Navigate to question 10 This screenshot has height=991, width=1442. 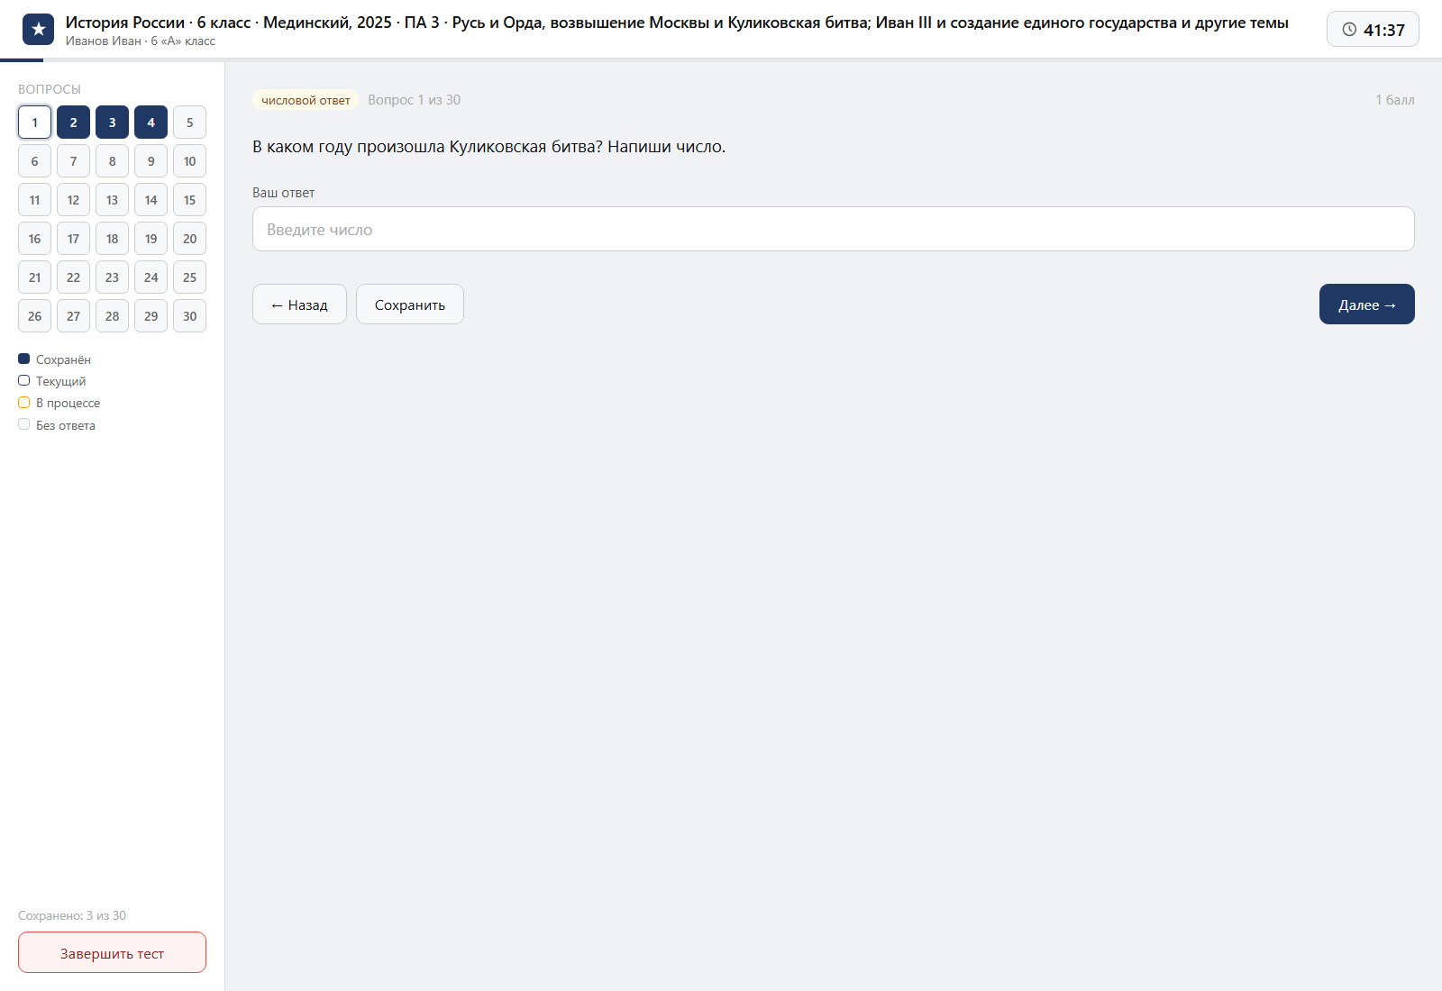(x=189, y=161)
